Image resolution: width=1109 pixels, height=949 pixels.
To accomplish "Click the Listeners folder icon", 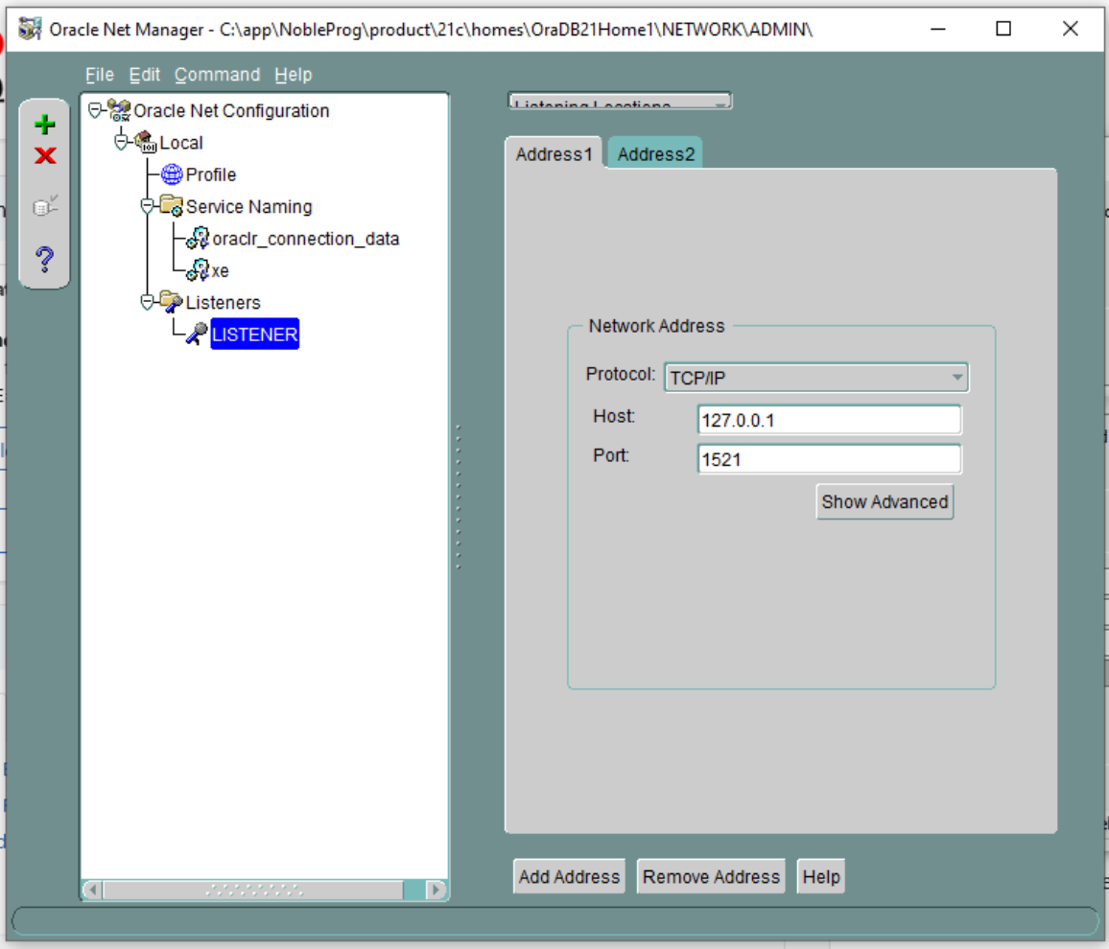I will point(171,302).
